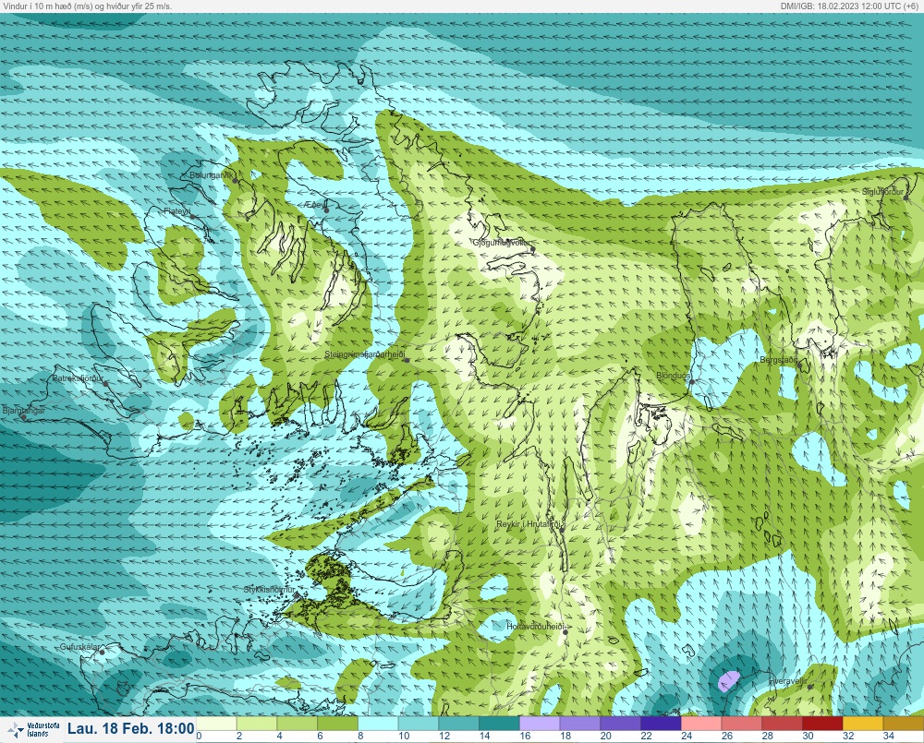Click the Hveravellir station label
Viewport: 924px width, 743px height.
pyautogui.click(x=788, y=681)
